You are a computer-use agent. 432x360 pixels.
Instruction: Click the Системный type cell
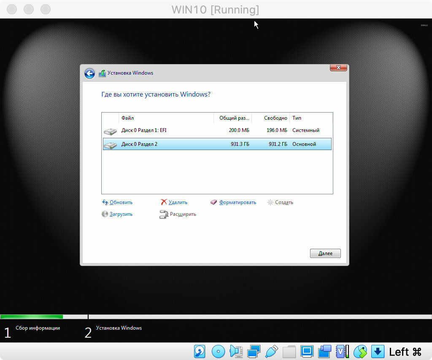click(x=306, y=130)
